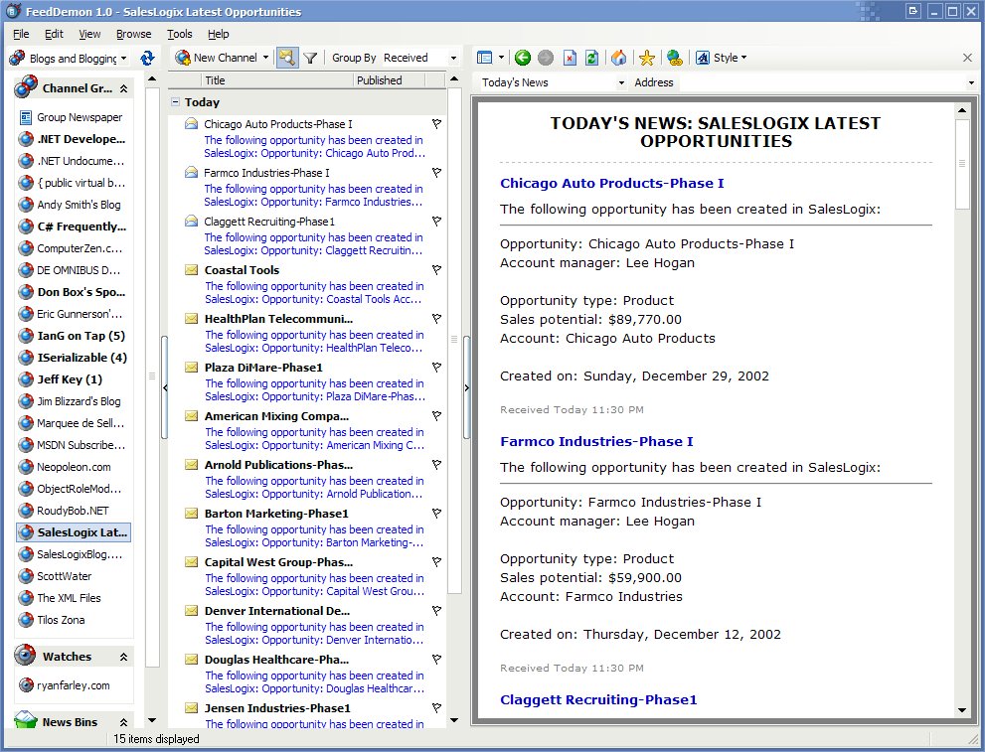Open the Tools menu
Screen dimensions: 985x752
[180, 34]
